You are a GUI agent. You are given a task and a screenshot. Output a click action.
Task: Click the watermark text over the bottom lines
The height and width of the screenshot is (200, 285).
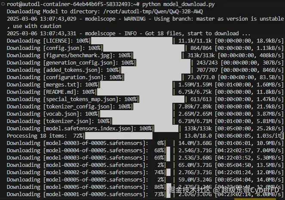[224, 190]
